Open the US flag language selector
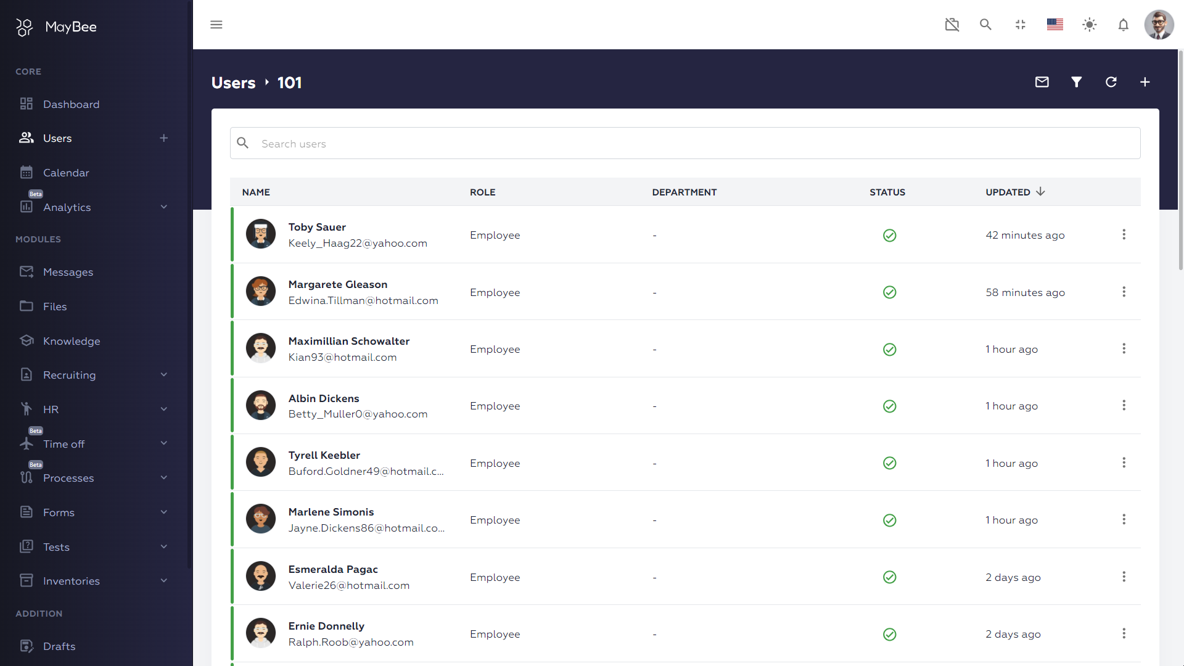The width and height of the screenshot is (1184, 666). click(x=1055, y=25)
